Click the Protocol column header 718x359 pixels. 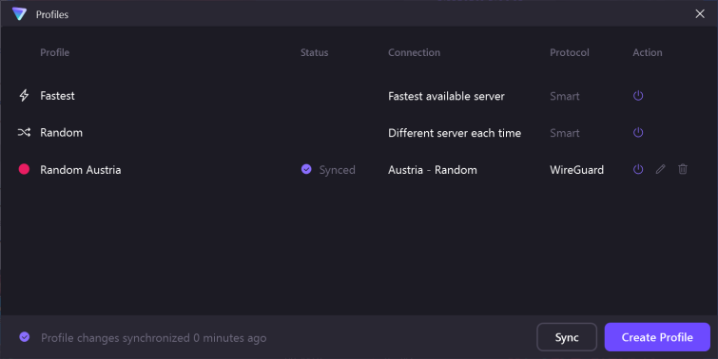point(570,52)
